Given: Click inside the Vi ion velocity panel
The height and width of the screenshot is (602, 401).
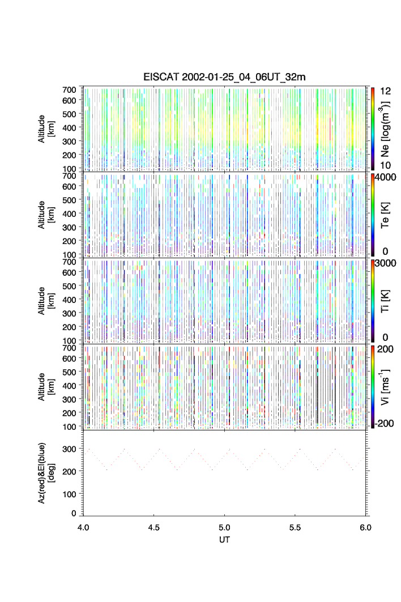Looking at the screenshot, I should tap(224, 387).
